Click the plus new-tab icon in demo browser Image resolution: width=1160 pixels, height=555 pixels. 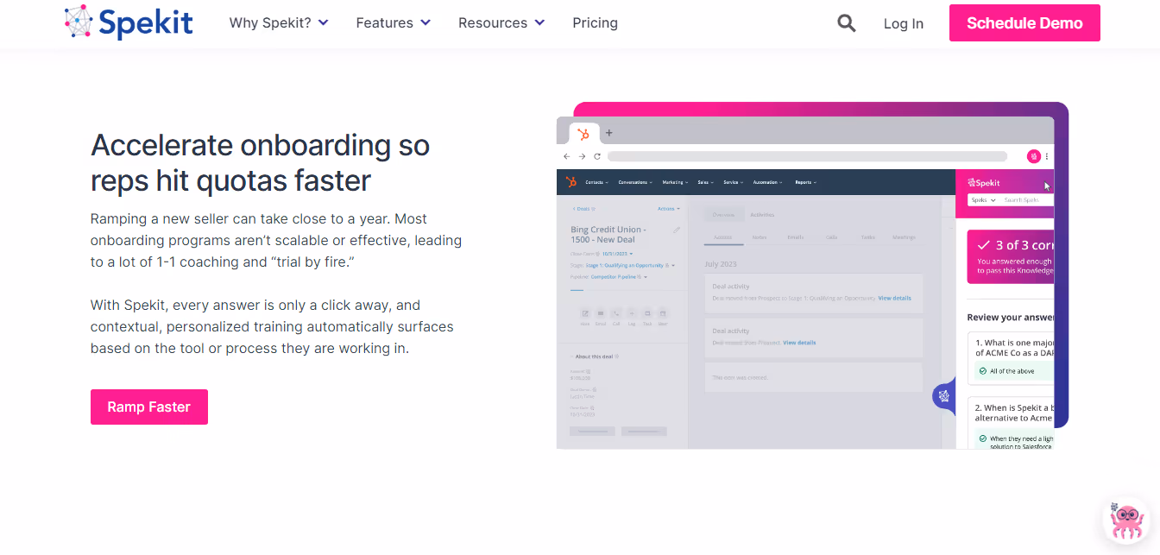click(608, 133)
